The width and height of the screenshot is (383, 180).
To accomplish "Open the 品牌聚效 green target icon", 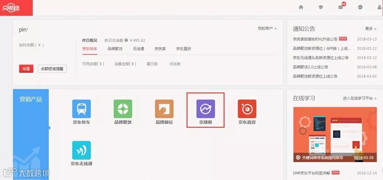I will (123, 109).
